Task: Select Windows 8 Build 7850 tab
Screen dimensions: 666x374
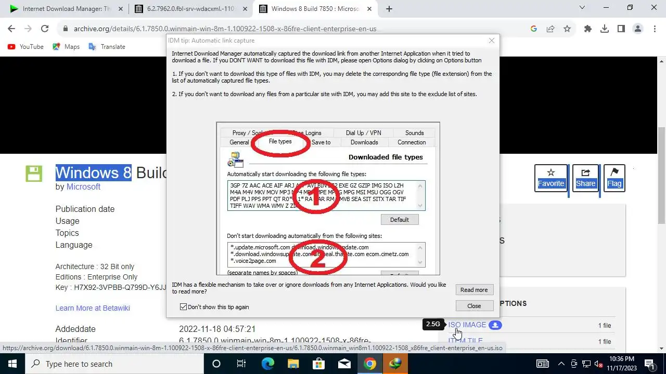Action: point(315,9)
